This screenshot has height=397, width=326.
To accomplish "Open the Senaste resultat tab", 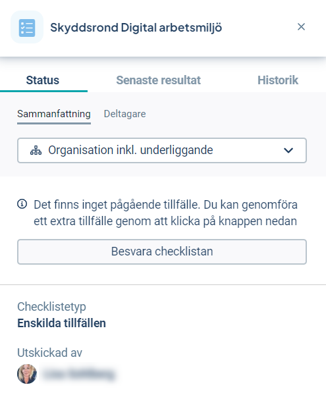I will tap(158, 80).
